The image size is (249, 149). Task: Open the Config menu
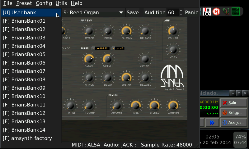coord(44,3)
